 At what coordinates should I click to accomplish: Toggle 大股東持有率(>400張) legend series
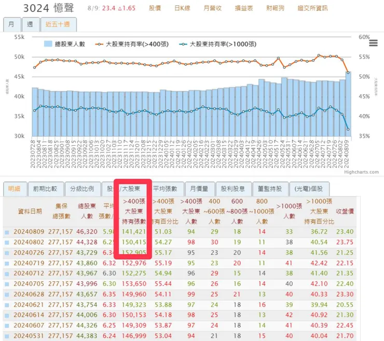tap(132, 44)
